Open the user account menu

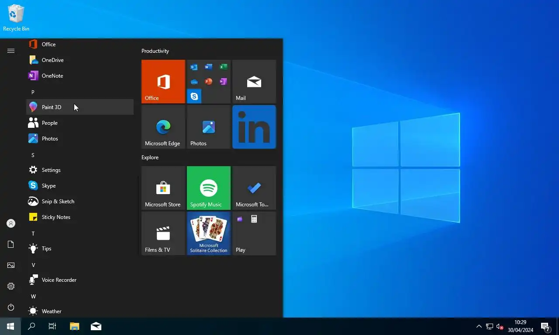pyautogui.click(x=11, y=223)
